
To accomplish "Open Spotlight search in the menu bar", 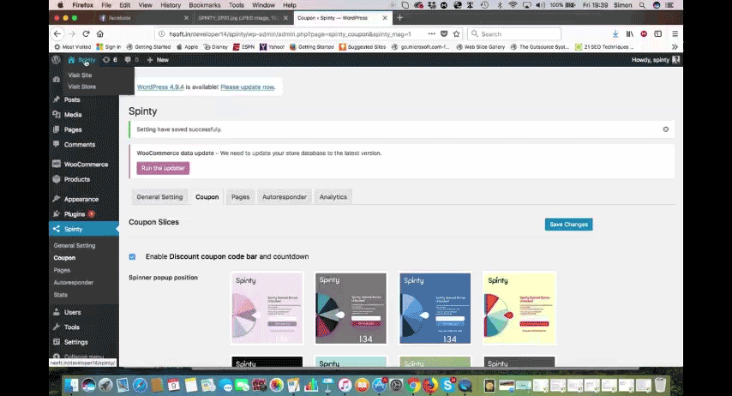I will pyautogui.click(x=642, y=5).
